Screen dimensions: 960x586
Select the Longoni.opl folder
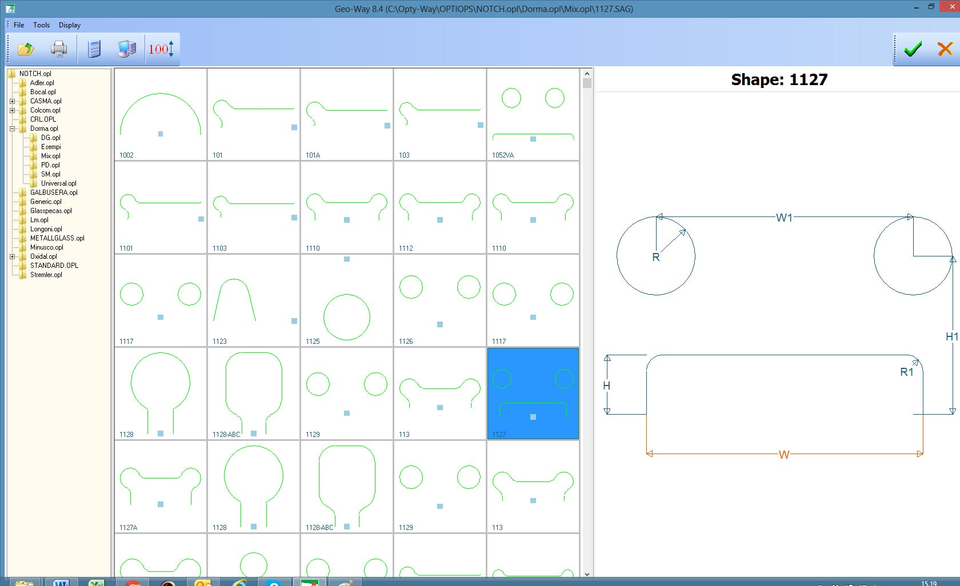[x=46, y=229]
